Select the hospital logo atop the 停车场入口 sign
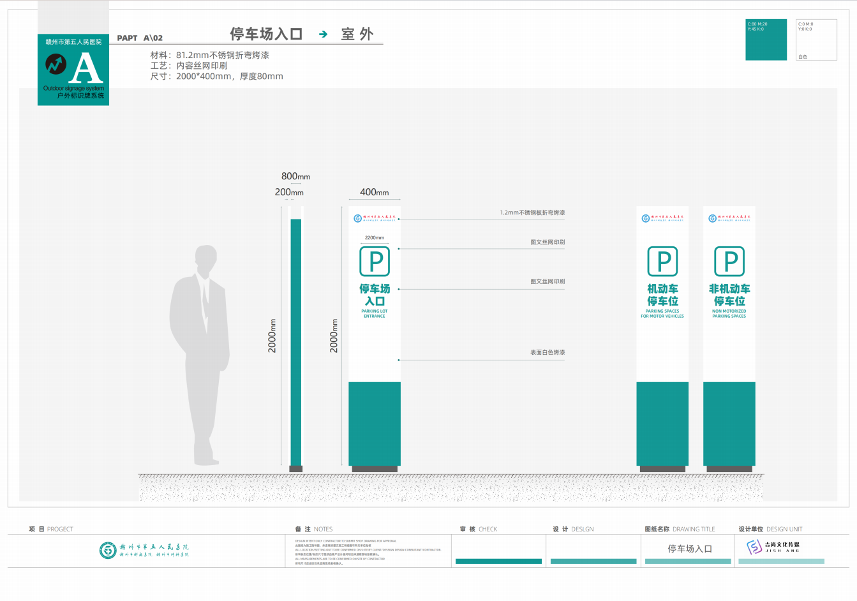This screenshot has height=601, width=857. pyautogui.click(x=375, y=218)
